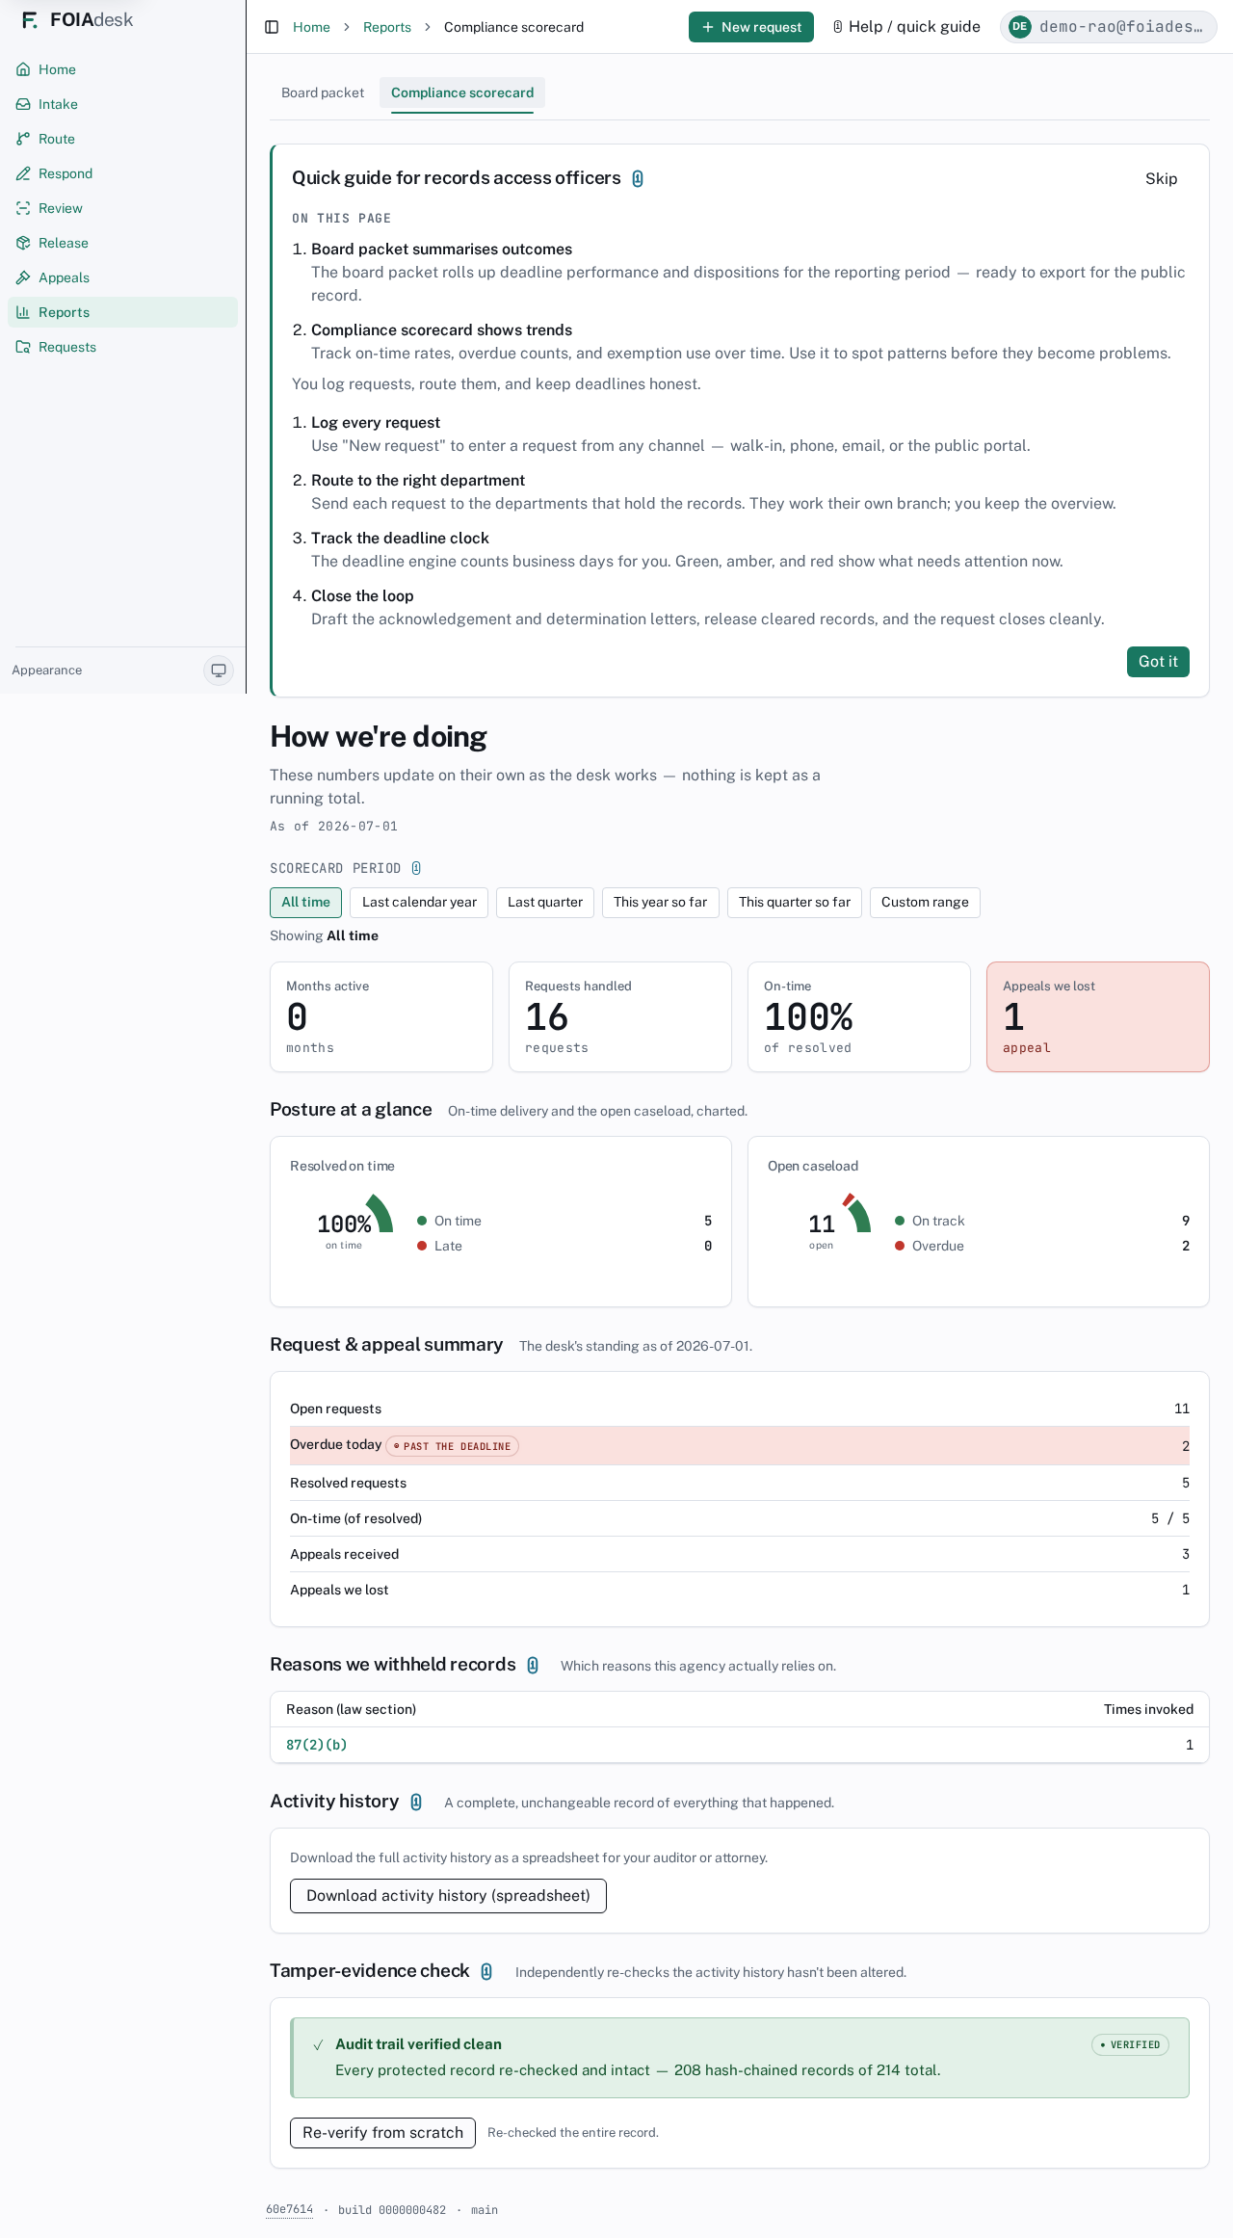Click the On-time 100% card

pos(859,1016)
